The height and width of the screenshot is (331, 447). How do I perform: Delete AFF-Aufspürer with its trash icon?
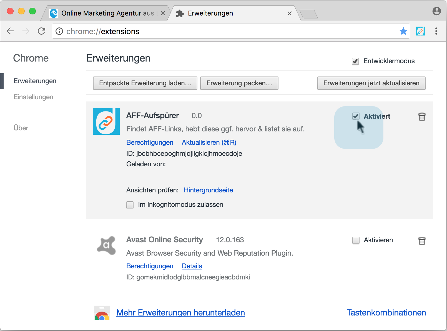(x=422, y=117)
